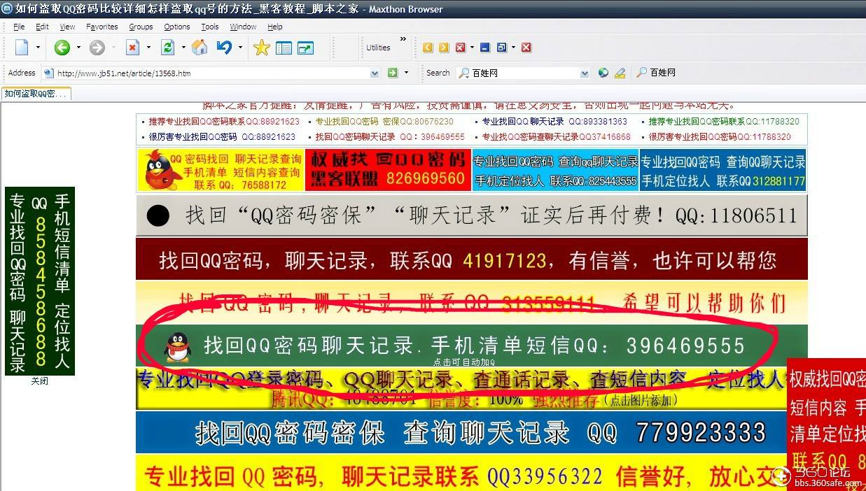Open the Undo dropdown arrow

coord(240,48)
